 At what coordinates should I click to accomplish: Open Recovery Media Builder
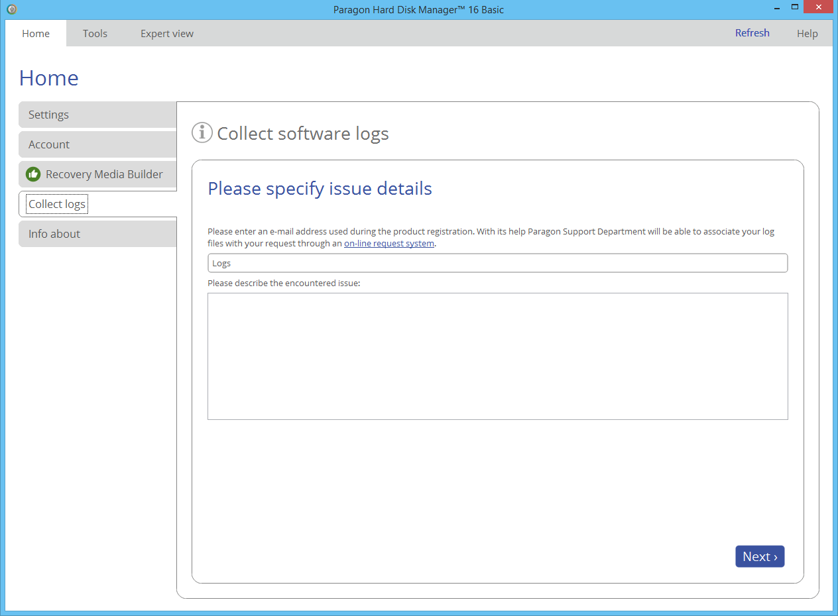(x=104, y=174)
